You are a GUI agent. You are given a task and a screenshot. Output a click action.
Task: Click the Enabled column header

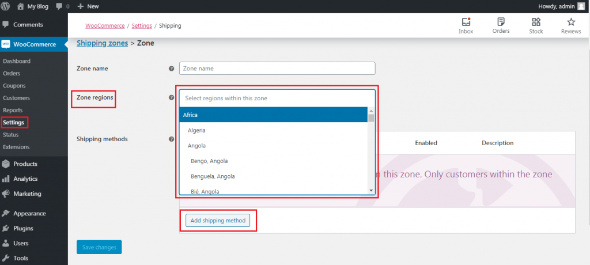(x=426, y=143)
